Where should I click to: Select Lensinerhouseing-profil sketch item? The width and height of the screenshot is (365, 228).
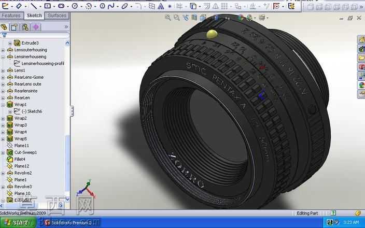point(43,64)
